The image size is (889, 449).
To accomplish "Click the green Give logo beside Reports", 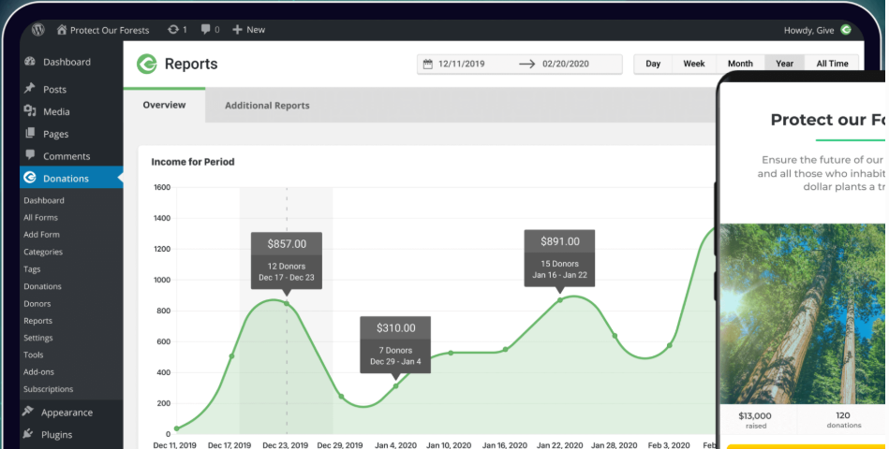I will pos(147,64).
